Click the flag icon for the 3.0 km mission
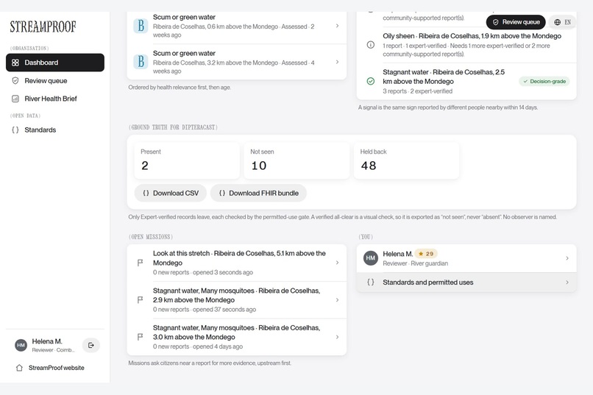593x395 pixels. pyautogui.click(x=140, y=337)
